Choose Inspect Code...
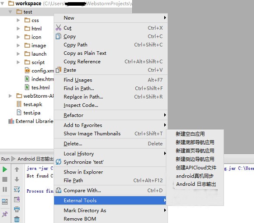This screenshot has width=254, height=223. 111,105
